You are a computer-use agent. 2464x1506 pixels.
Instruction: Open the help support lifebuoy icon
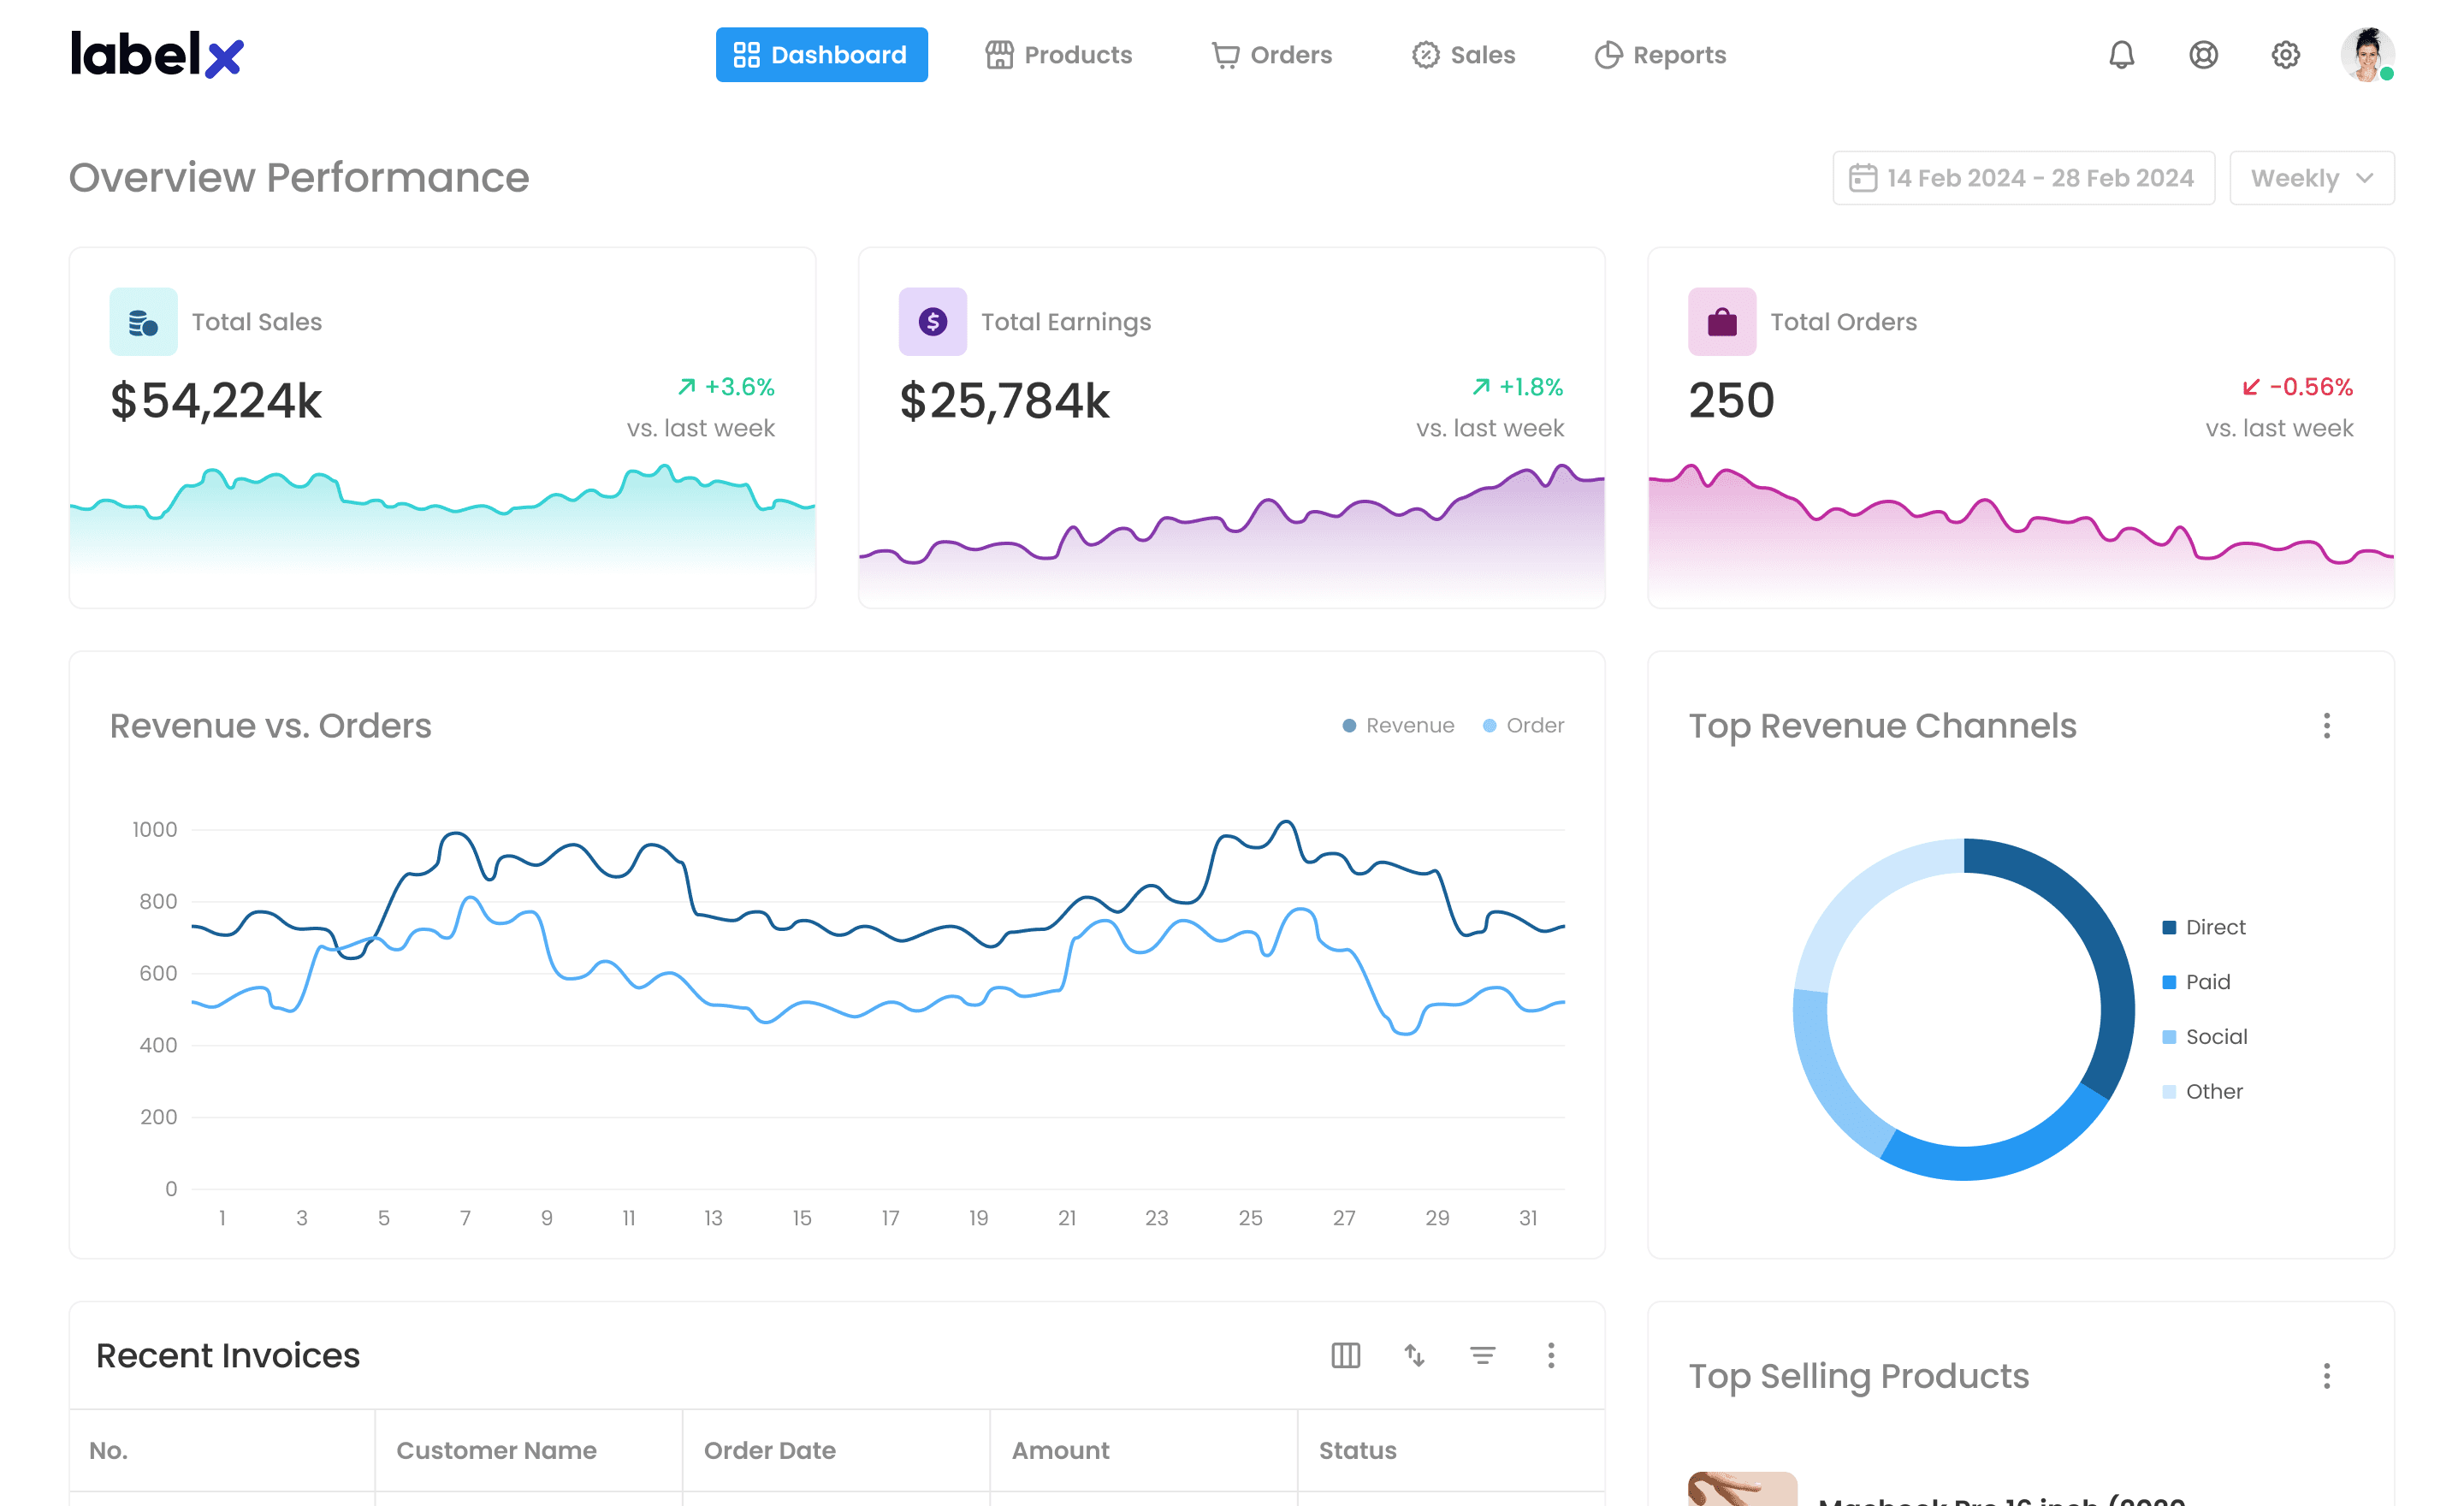click(x=2203, y=55)
